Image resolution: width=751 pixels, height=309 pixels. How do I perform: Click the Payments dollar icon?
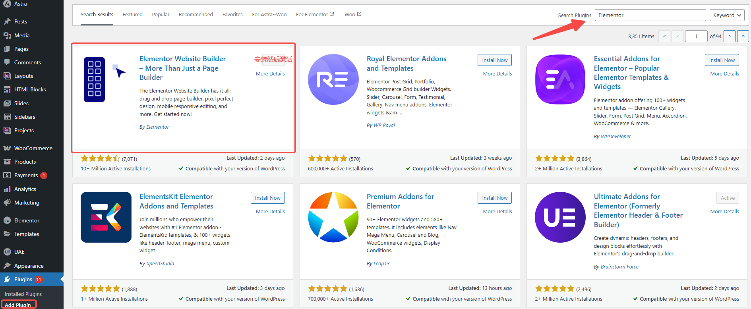7,175
